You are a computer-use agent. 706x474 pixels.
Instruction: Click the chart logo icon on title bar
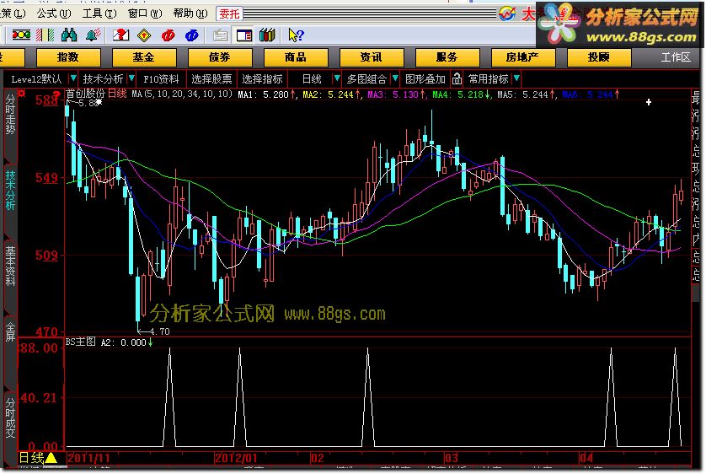click(507, 13)
